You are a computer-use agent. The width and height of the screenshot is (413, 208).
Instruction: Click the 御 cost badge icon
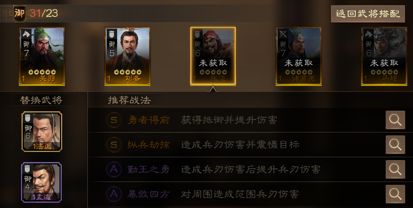(19, 13)
